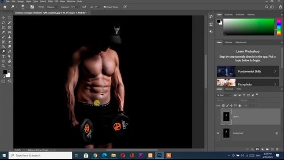Open the Photoshop search icon

[x=266, y=7]
